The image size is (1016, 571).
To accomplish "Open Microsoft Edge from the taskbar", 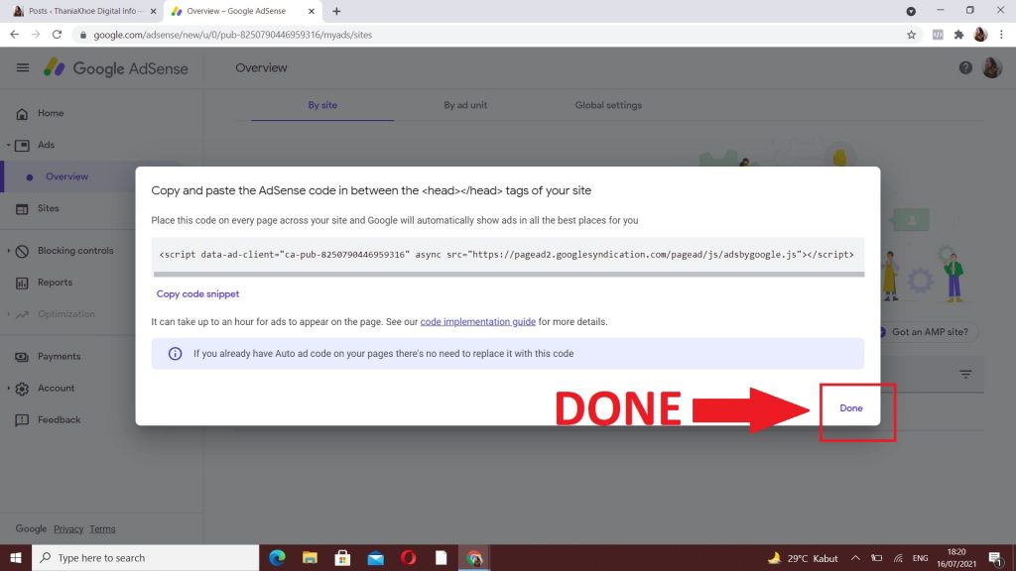I will click(x=278, y=557).
